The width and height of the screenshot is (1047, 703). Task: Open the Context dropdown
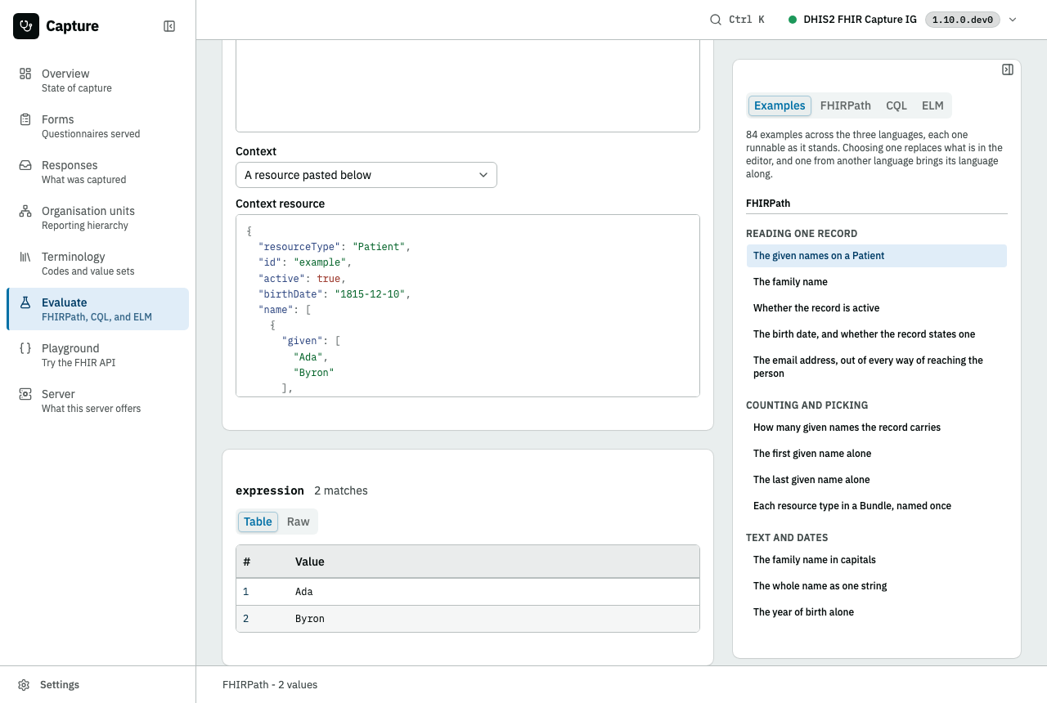point(366,175)
